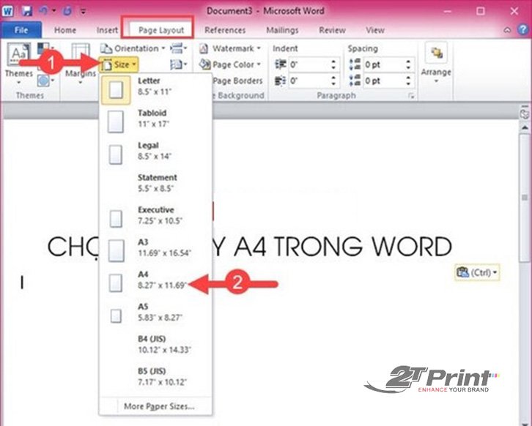Click the spacing after icon
Image resolution: width=532 pixels, height=426 pixels.
(x=355, y=81)
